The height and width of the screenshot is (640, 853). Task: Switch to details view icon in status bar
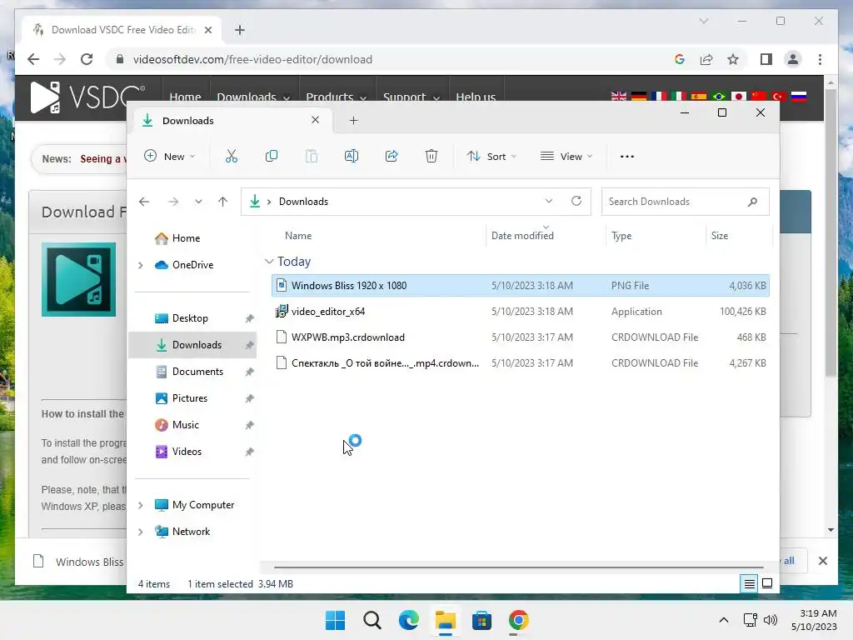[749, 584]
